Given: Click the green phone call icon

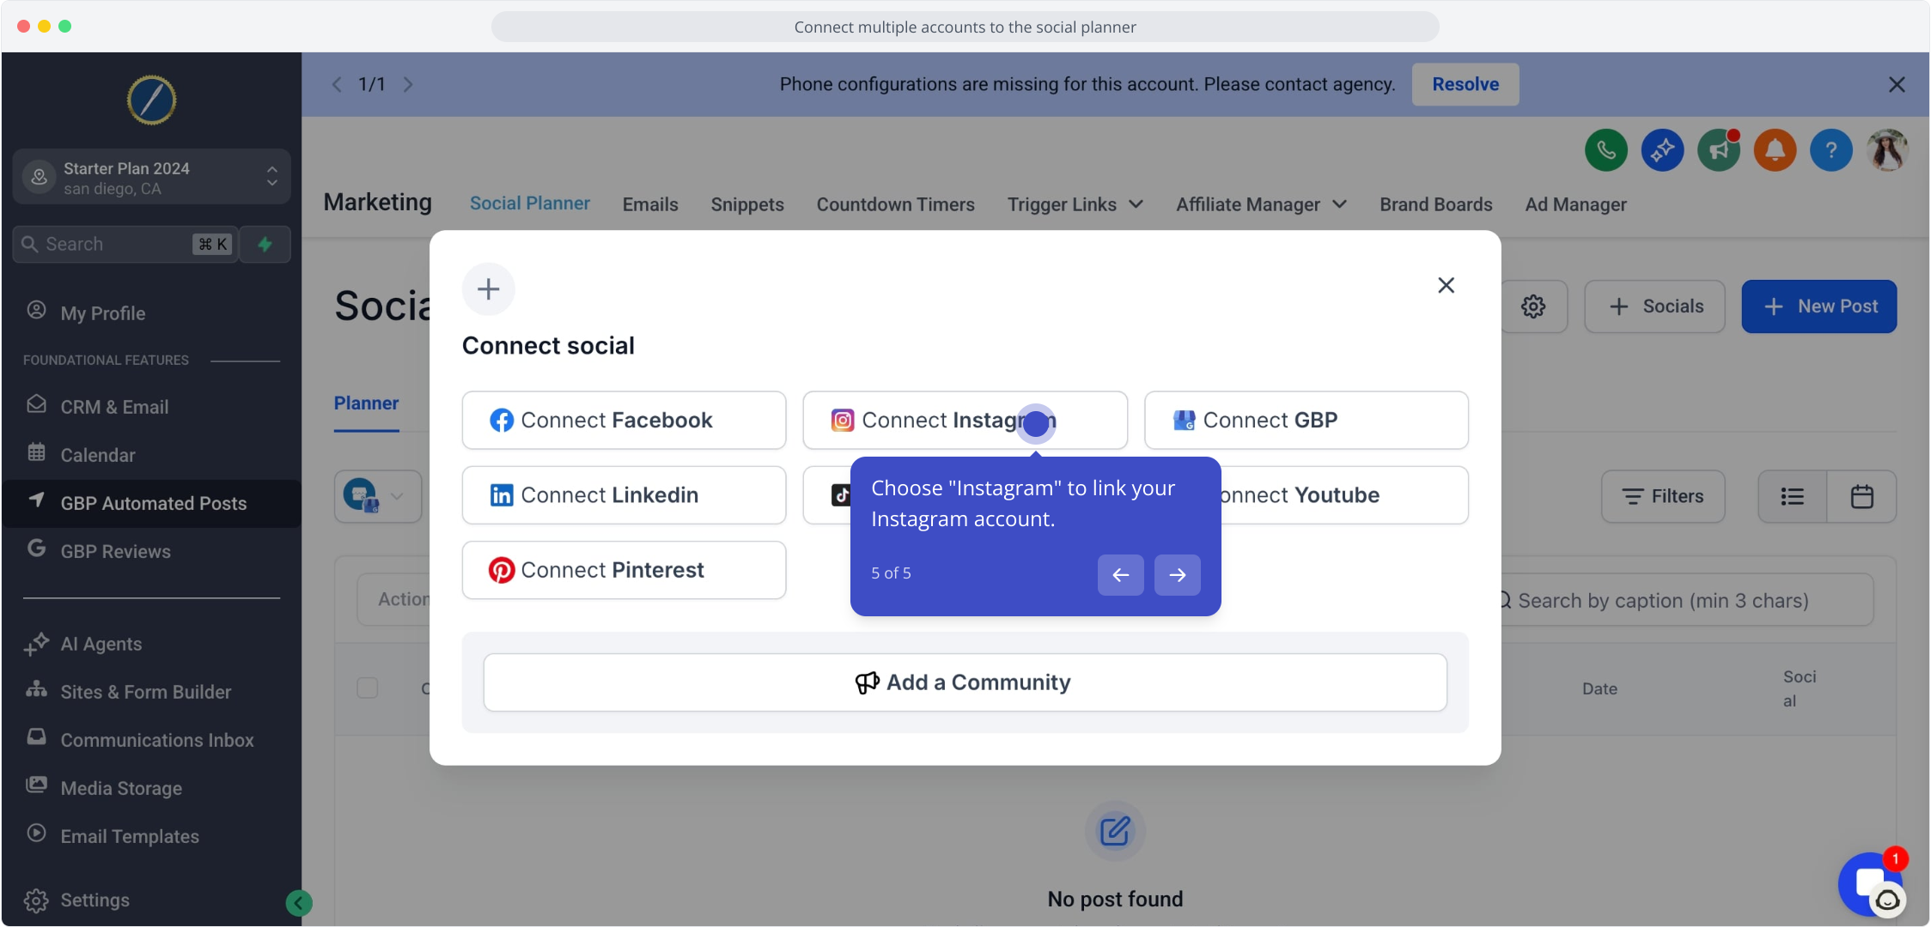Looking at the screenshot, I should click(x=1605, y=150).
